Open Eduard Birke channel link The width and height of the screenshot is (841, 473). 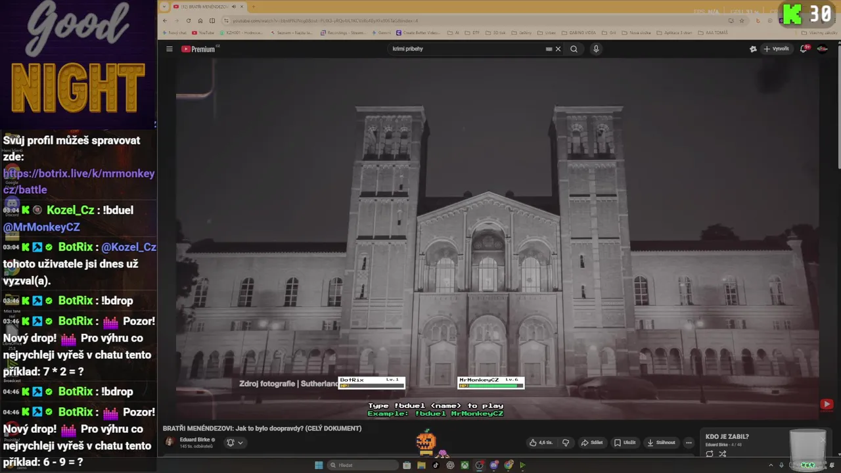click(x=195, y=439)
